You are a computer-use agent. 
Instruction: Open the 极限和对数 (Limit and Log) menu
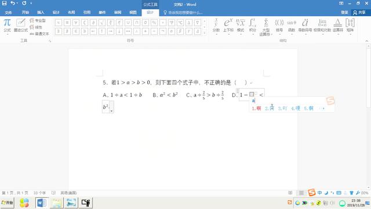322,27
